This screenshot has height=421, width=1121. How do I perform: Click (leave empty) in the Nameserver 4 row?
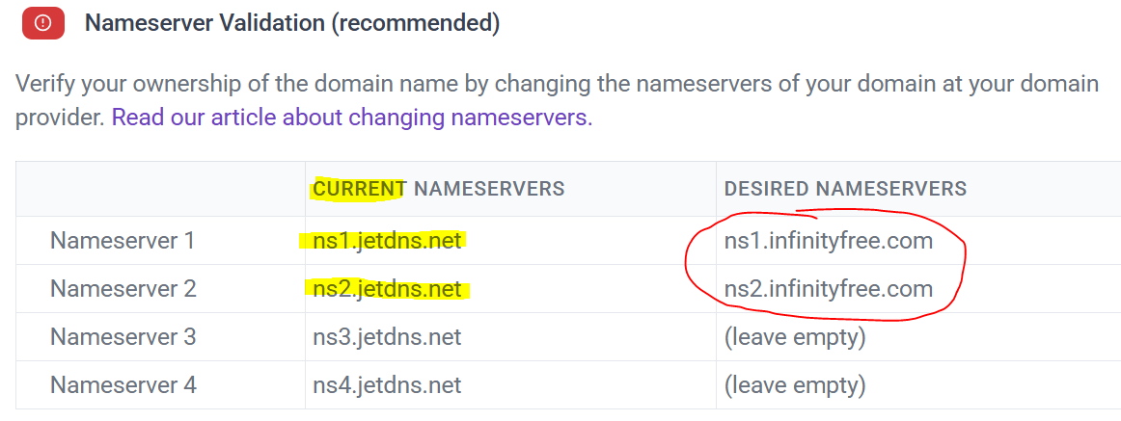[x=794, y=385]
